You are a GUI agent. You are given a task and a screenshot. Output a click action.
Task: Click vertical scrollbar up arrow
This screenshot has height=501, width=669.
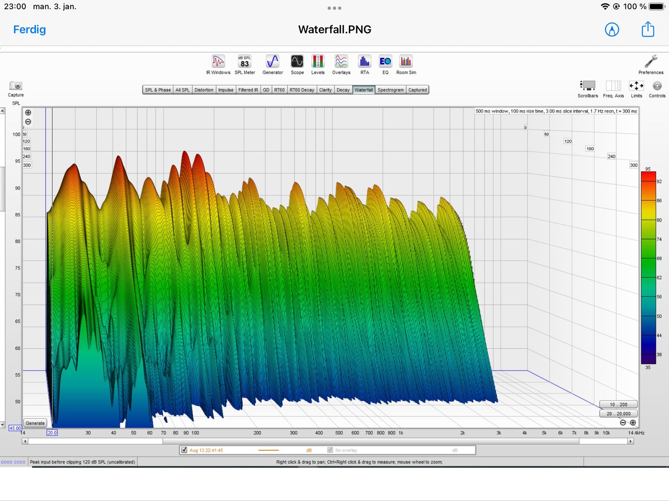(x=2, y=111)
